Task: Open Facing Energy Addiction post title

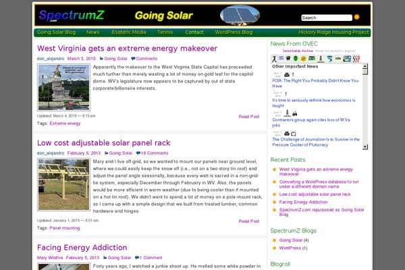Action: (82, 248)
